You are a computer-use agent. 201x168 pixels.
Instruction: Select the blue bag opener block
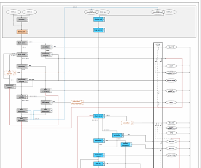point(99,30)
